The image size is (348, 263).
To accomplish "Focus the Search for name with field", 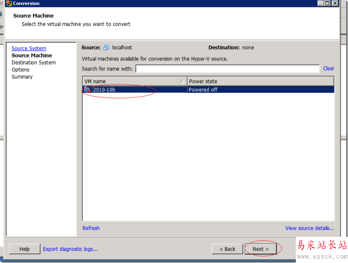I will [x=228, y=69].
